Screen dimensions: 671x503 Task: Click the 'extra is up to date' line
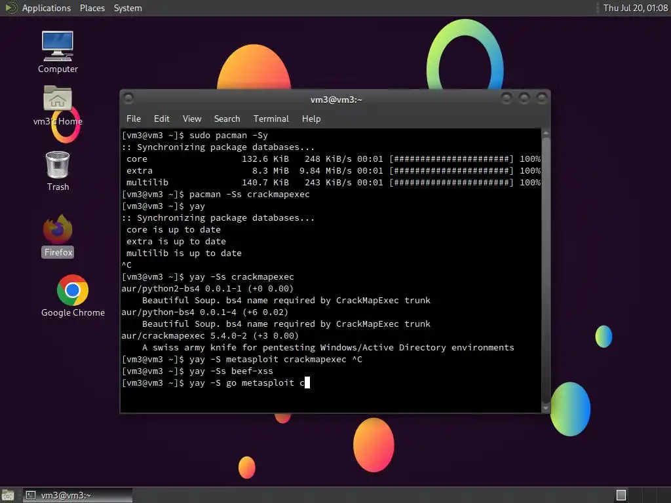pyautogui.click(x=176, y=242)
